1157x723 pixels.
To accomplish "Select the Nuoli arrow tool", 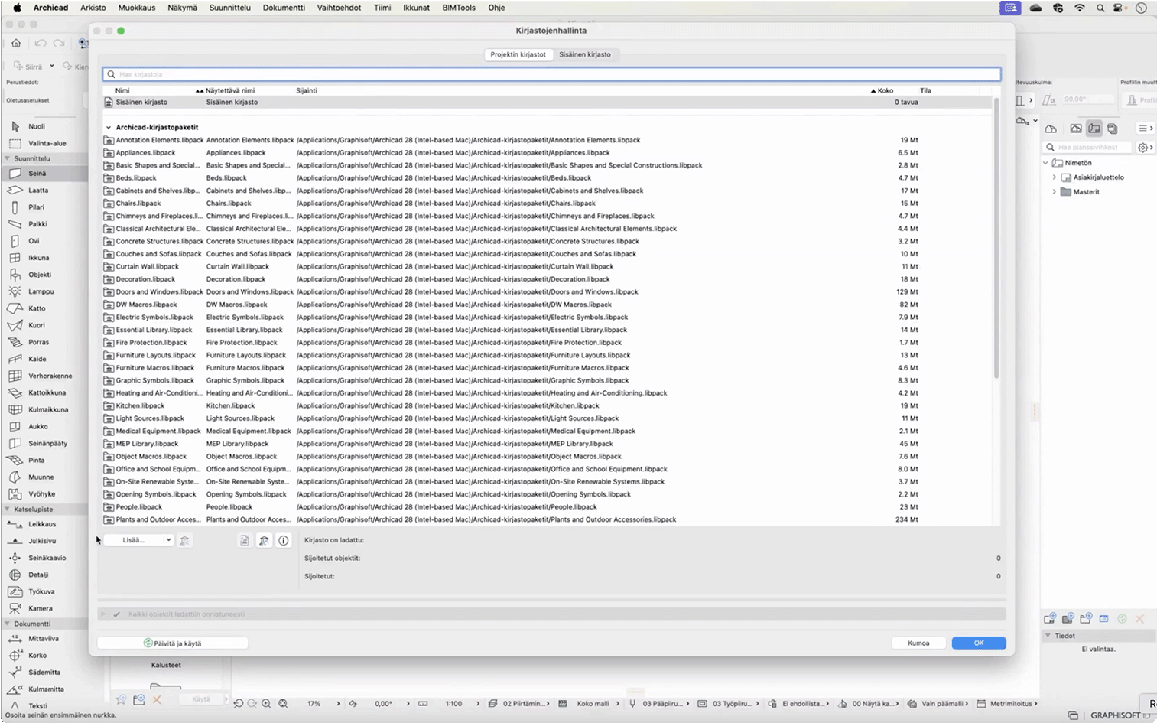I will 37,126.
